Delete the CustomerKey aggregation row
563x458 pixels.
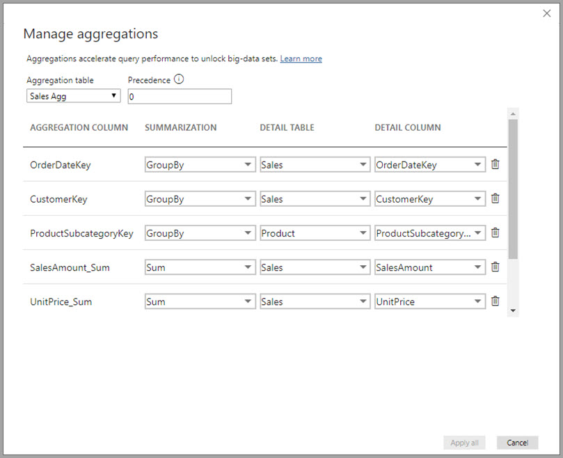[495, 198]
